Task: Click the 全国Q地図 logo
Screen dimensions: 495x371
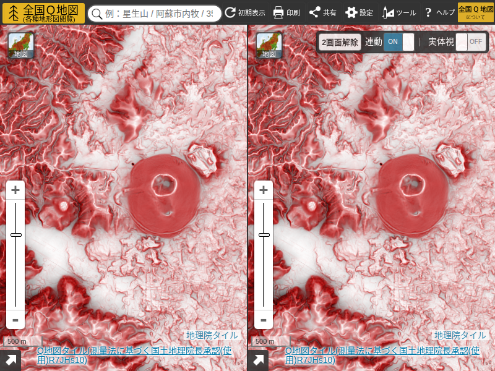Action: pos(43,13)
